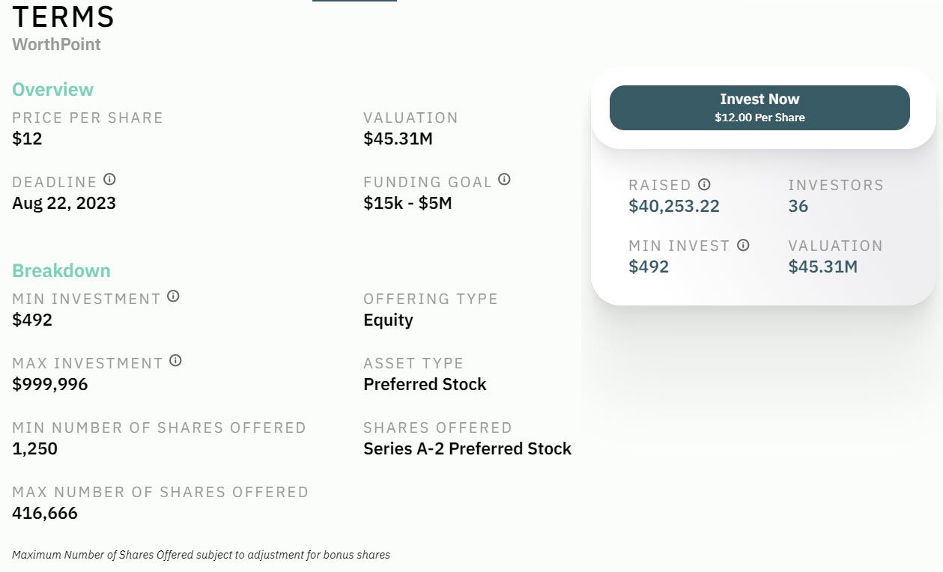
Task: Click the $40,253.22 raised amount
Action: coord(674,207)
